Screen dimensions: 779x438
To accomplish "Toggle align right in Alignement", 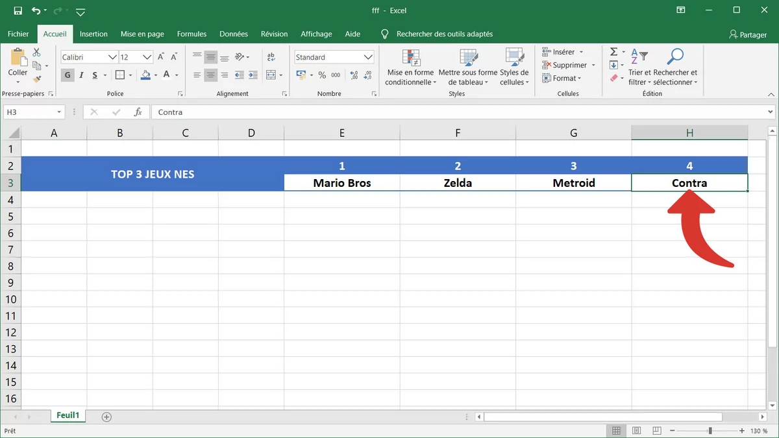I will pos(224,75).
